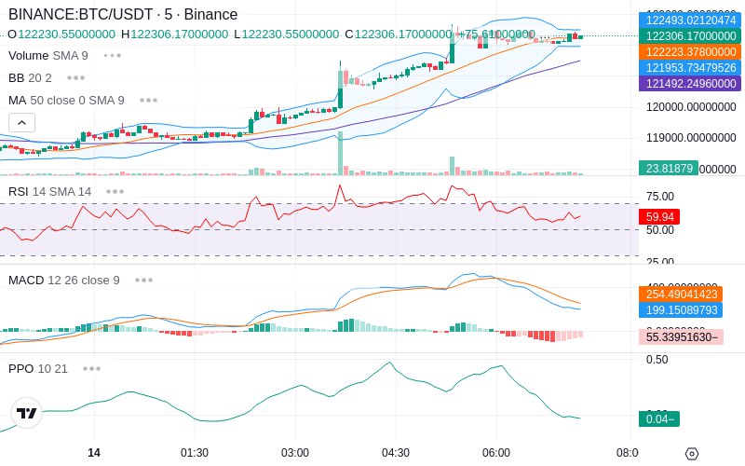Select the Volume SMA 9 legend label

[48, 56]
